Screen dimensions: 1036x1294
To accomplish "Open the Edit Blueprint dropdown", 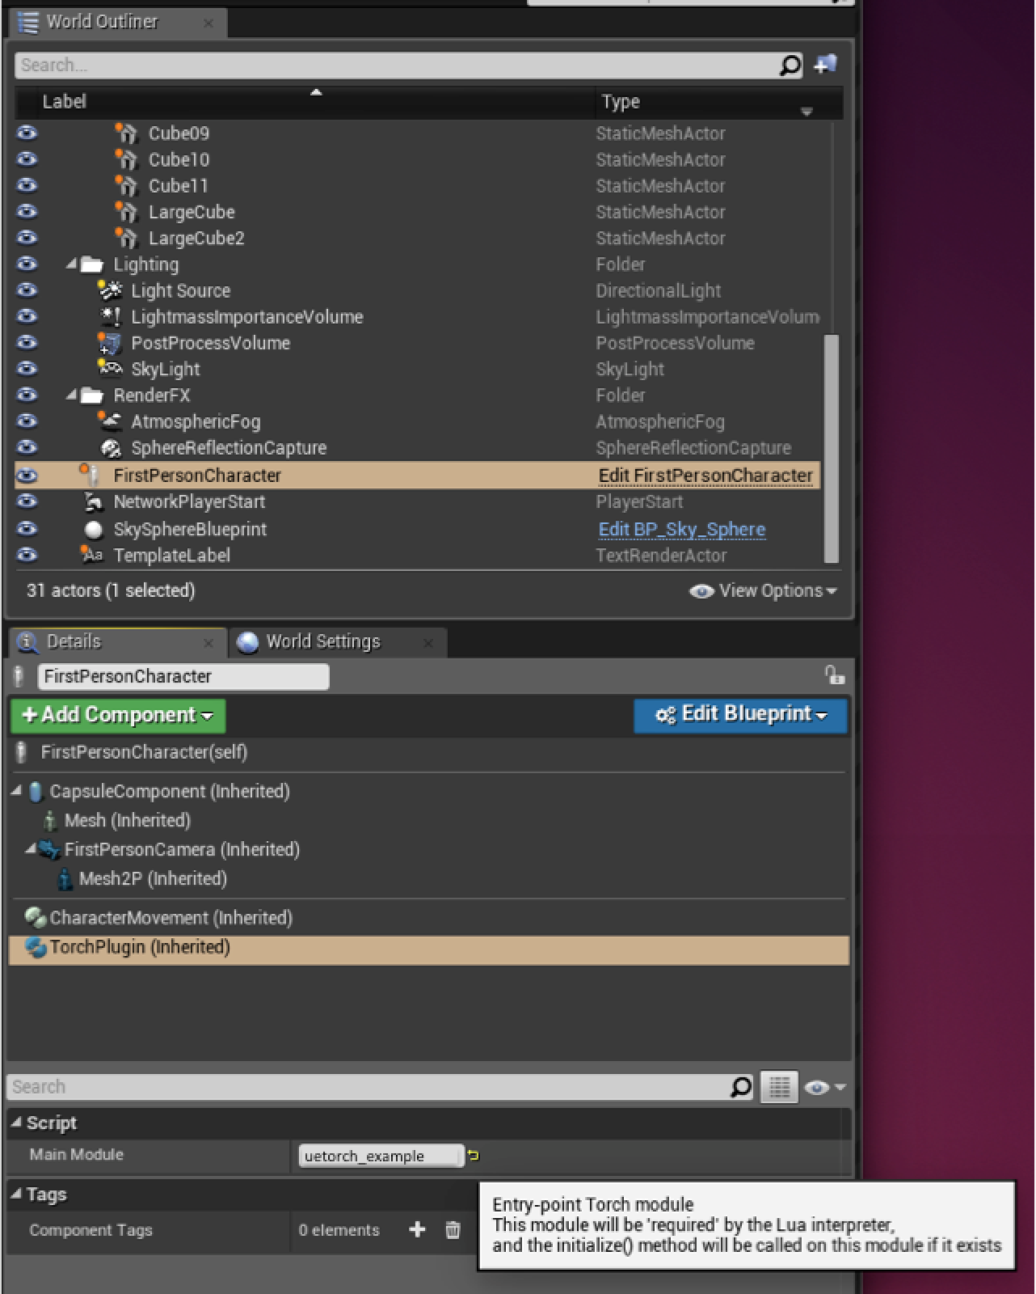I will point(740,715).
